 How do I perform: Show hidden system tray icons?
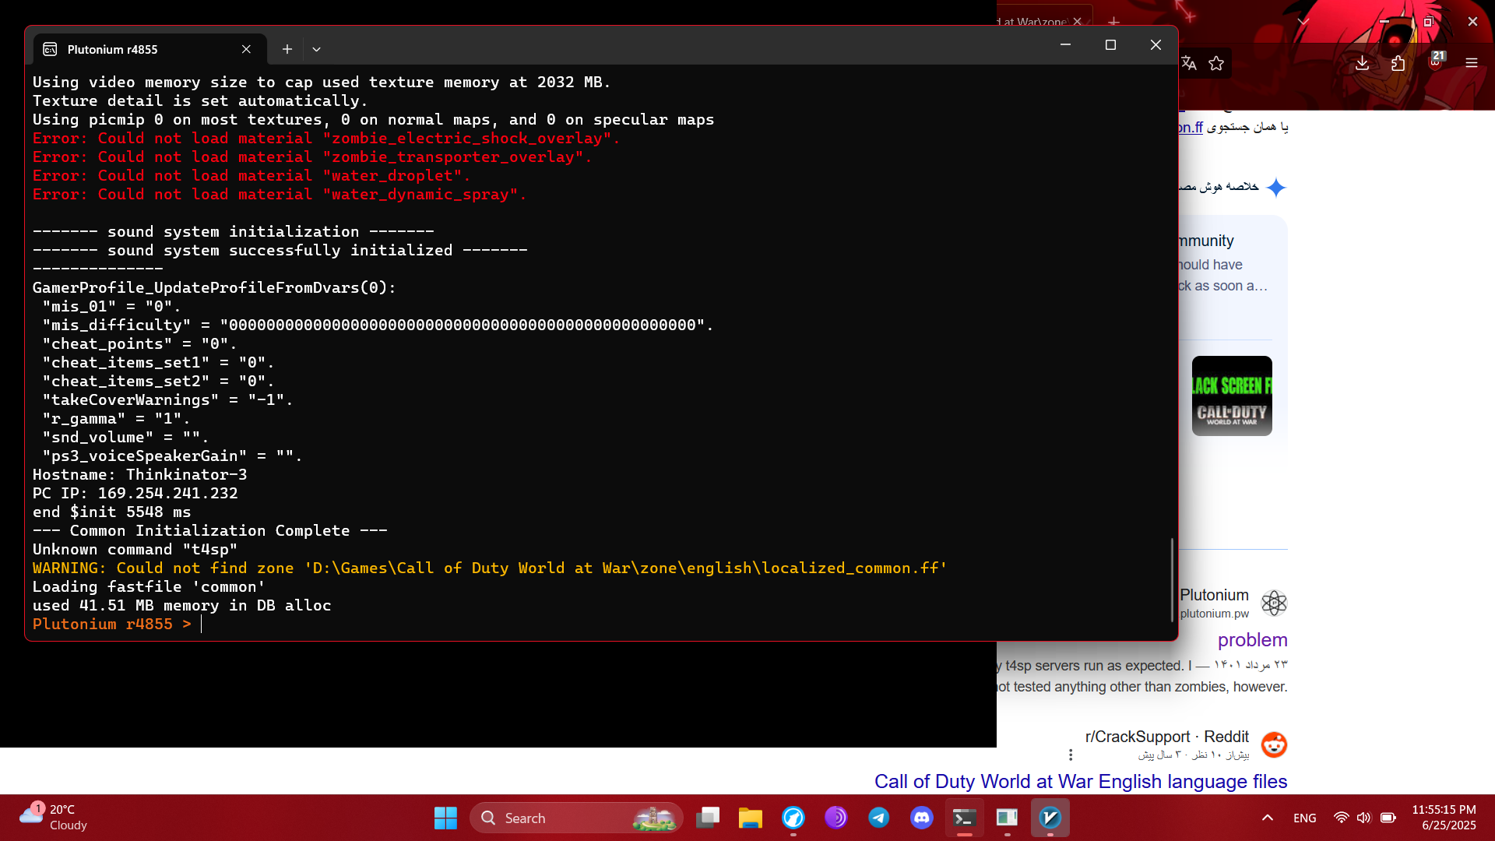click(1268, 818)
